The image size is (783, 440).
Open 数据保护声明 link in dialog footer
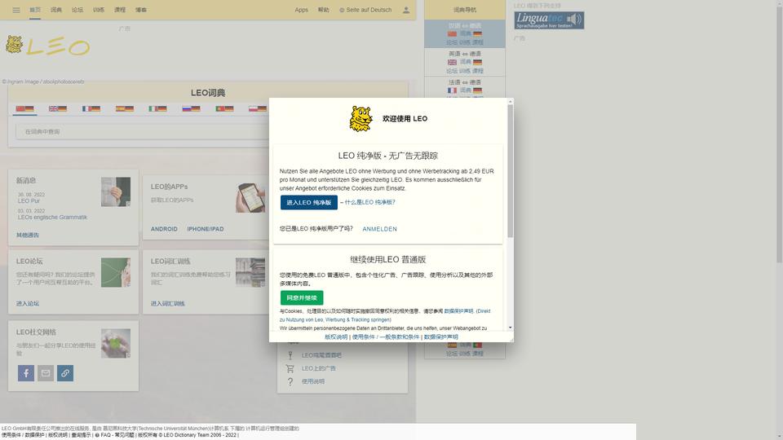pyautogui.click(x=441, y=337)
